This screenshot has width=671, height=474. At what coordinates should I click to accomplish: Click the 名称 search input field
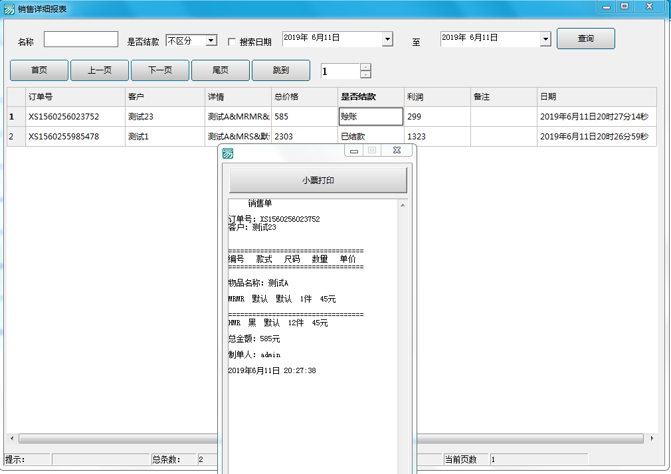(x=81, y=39)
